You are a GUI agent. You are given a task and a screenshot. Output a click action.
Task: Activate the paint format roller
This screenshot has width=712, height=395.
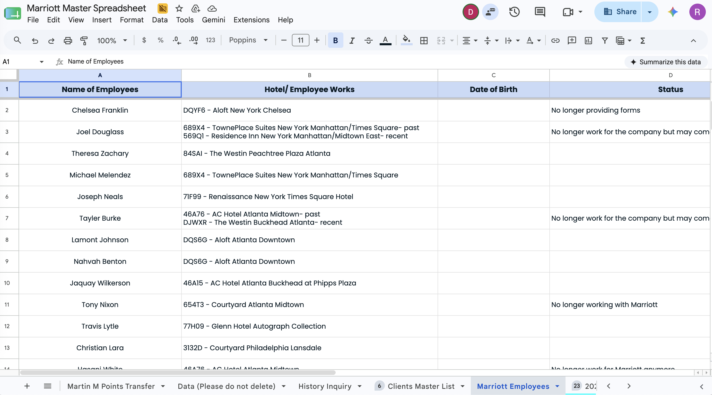[x=84, y=41]
